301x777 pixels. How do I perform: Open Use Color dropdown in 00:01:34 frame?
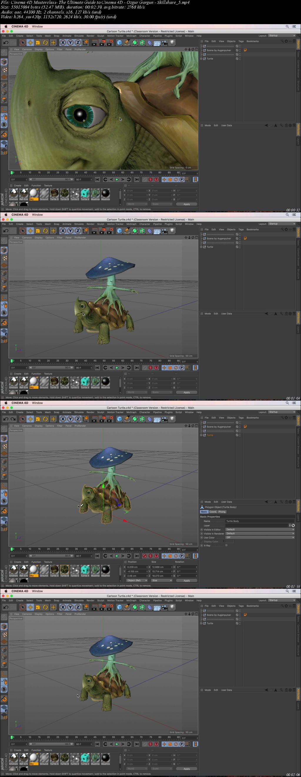260,538
